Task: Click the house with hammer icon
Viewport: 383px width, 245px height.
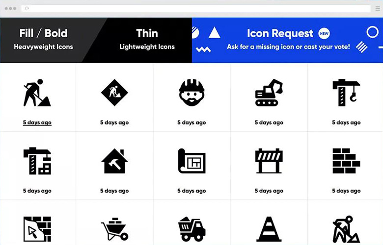Action: tap(114, 161)
